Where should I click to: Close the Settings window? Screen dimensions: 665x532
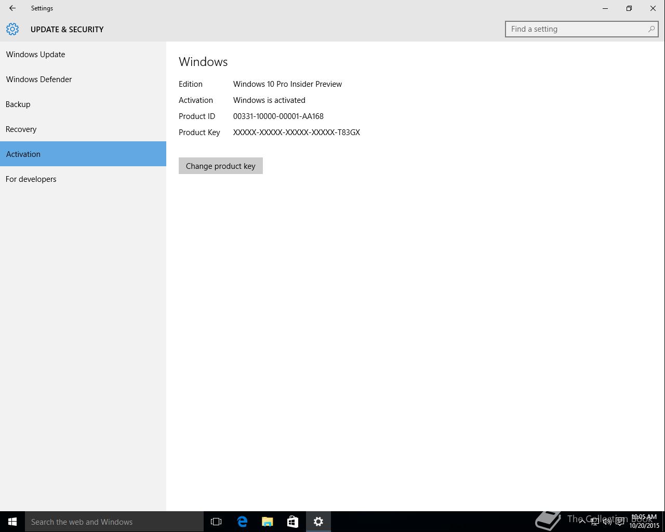tap(653, 8)
